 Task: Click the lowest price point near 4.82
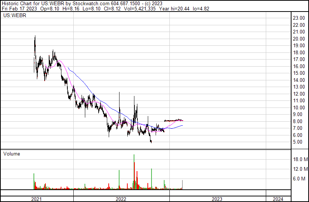(x=151, y=142)
